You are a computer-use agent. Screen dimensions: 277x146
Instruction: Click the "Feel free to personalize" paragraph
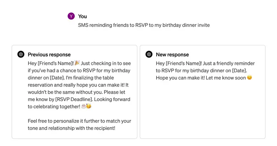(79, 124)
